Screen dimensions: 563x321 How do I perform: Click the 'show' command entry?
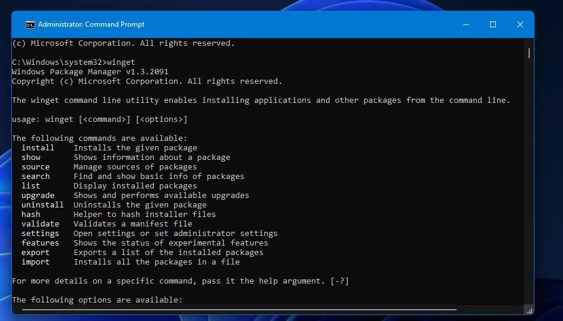coord(31,158)
